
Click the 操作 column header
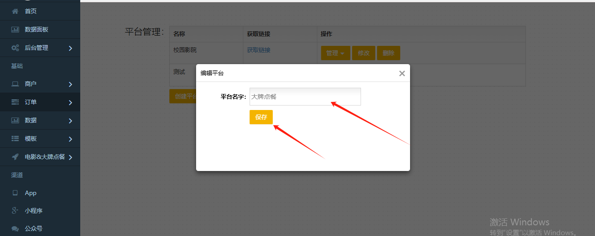tap(327, 34)
